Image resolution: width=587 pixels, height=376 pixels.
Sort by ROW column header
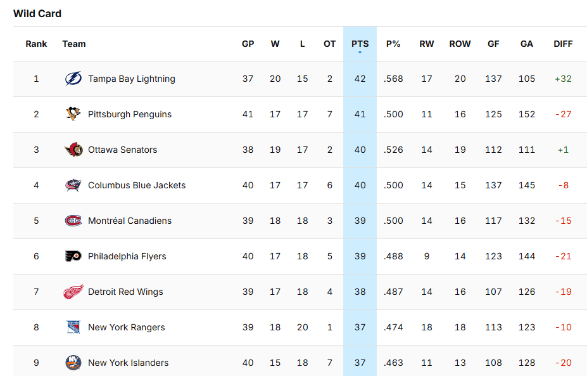[x=460, y=44]
